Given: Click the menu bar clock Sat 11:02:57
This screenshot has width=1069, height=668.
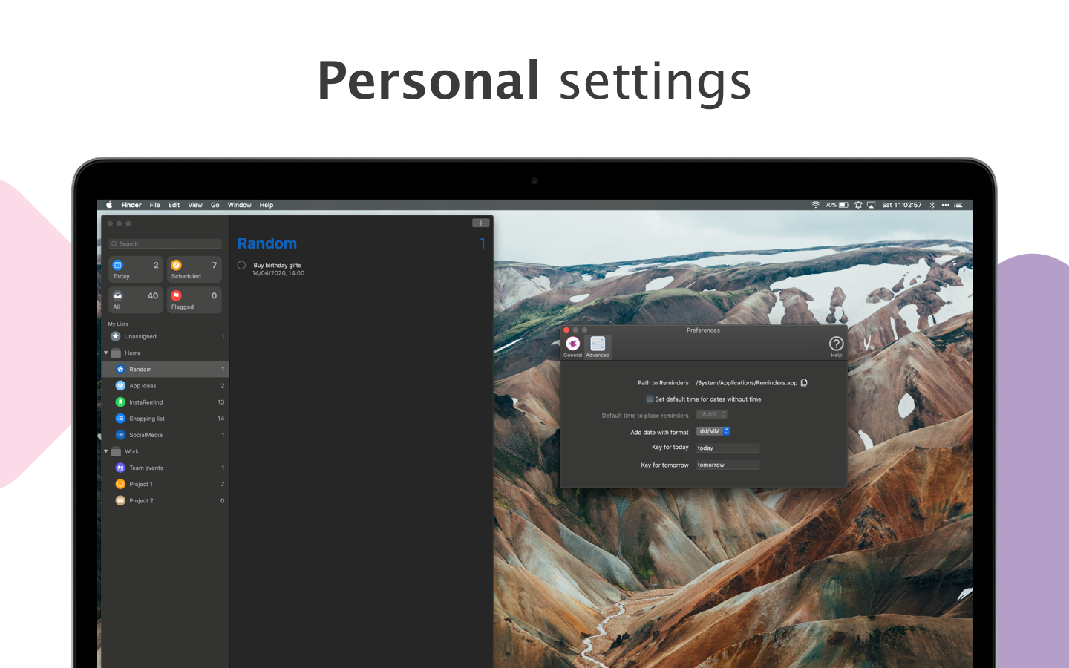Looking at the screenshot, I should (x=901, y=205).
